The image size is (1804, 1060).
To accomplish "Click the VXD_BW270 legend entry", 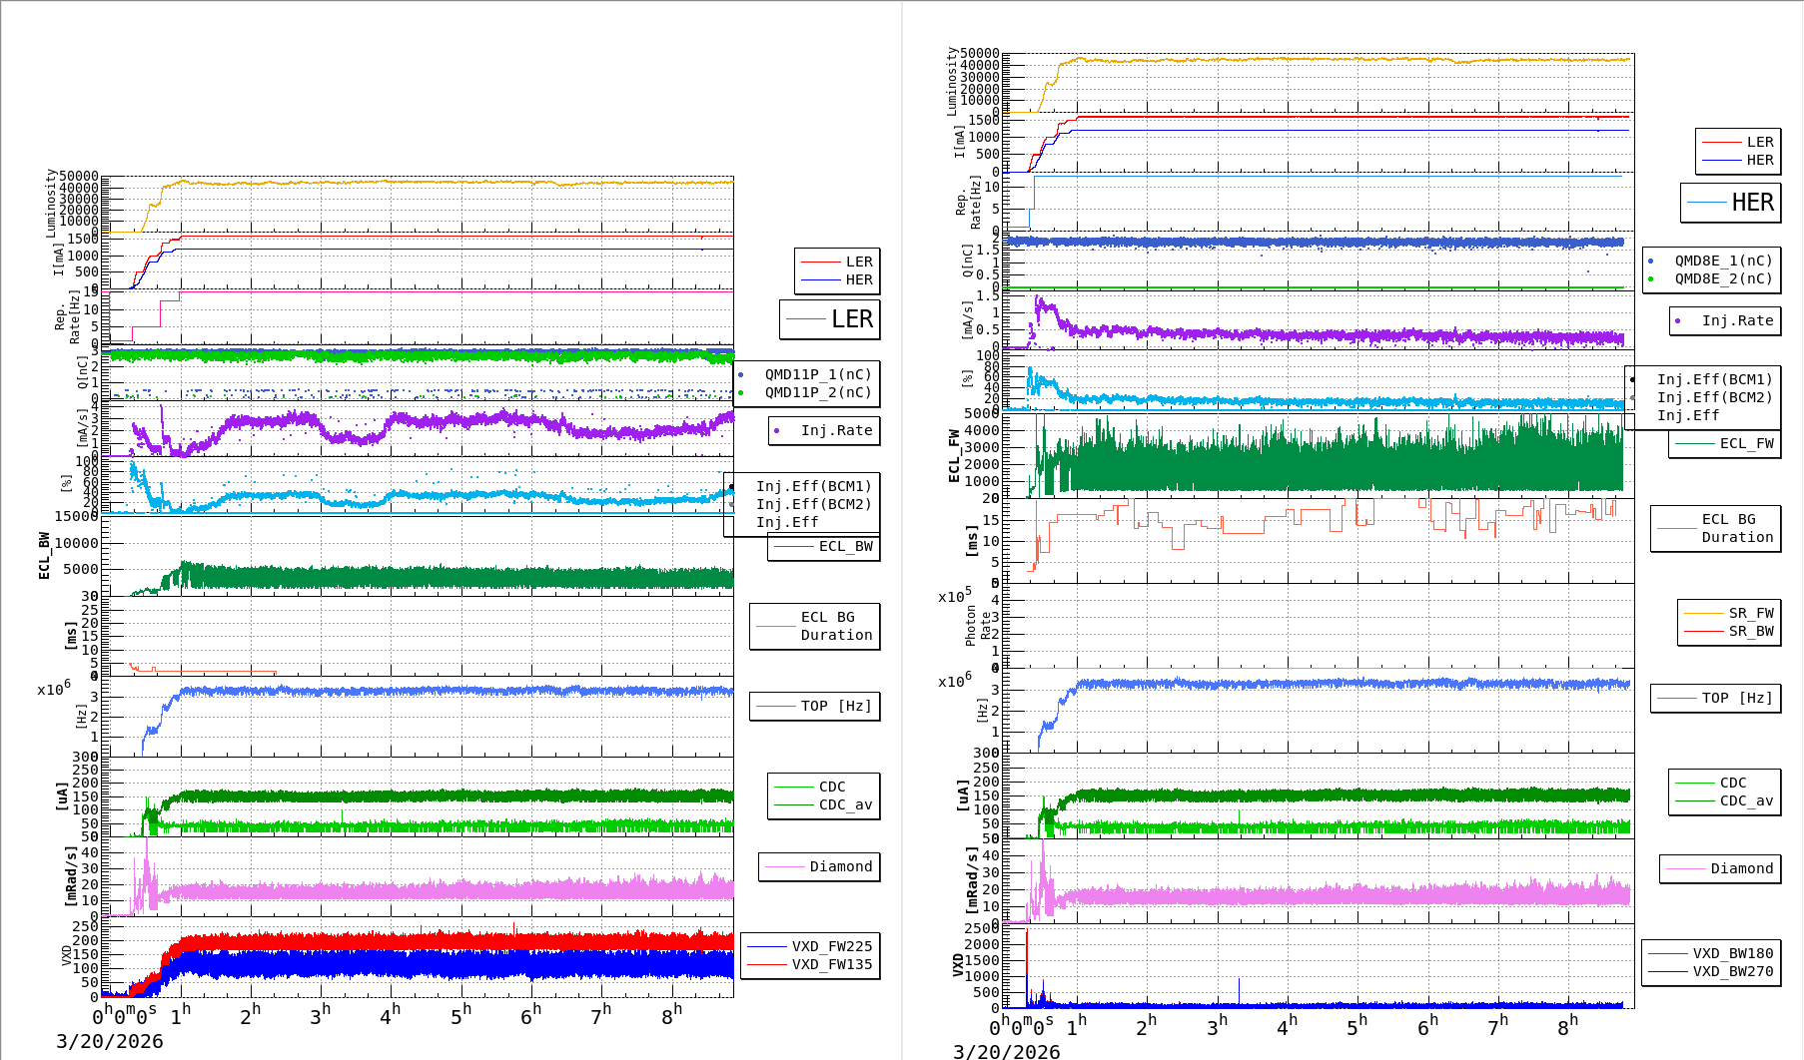I will pyautogui.click(x=1732, y=971).
